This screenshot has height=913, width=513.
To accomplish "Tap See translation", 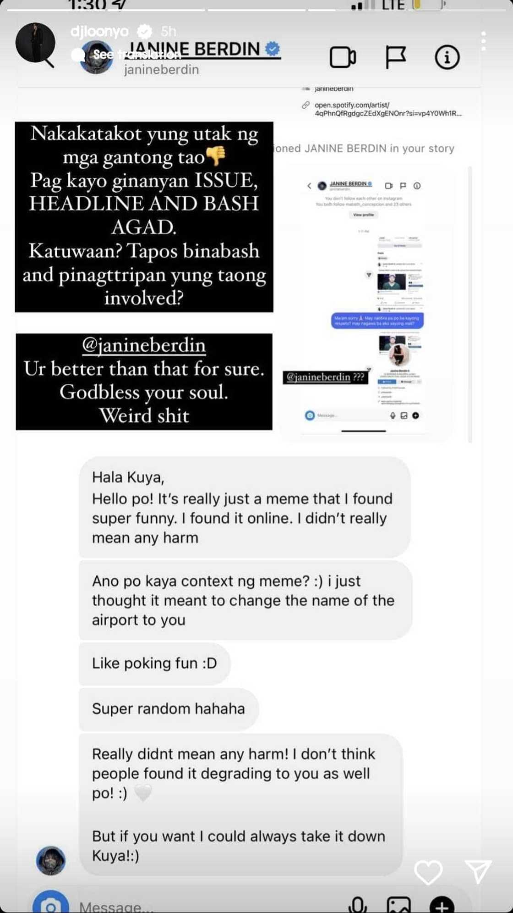I will (136, 55).
